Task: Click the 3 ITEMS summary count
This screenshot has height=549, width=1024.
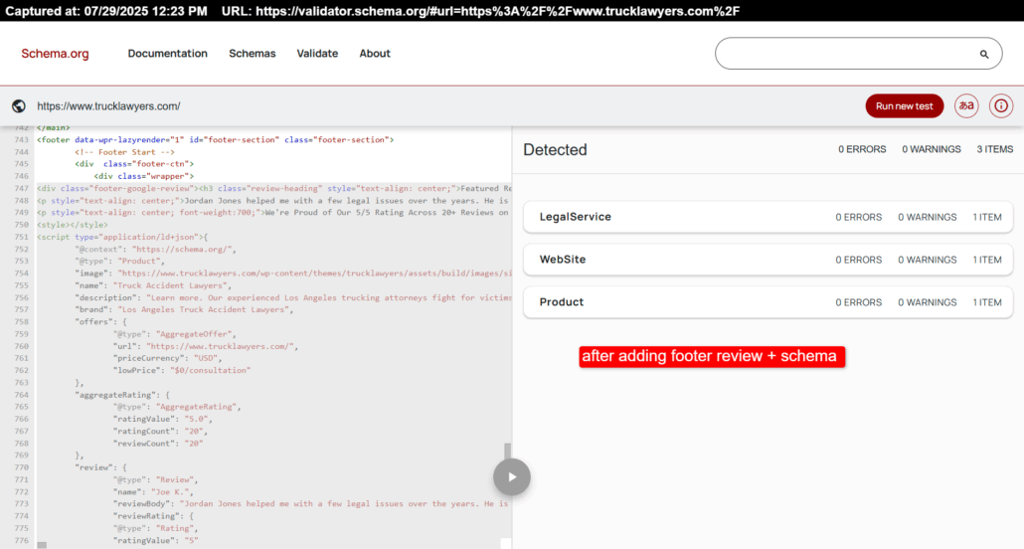Action: coord(994,149)
